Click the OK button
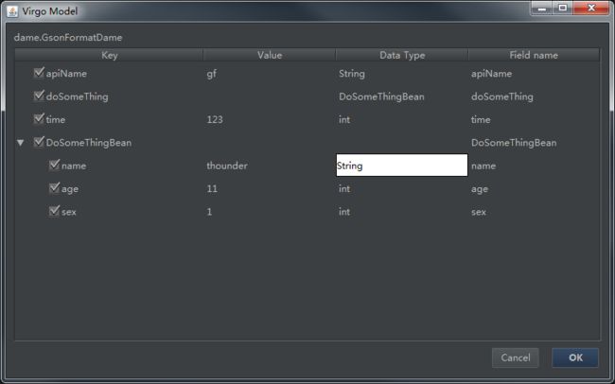This screenshot has height=384, width=615. 575,358
